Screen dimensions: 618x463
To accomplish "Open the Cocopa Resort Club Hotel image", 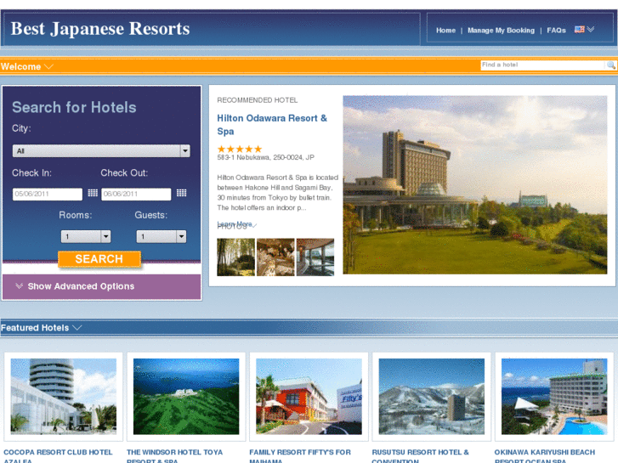I will 64,397.
